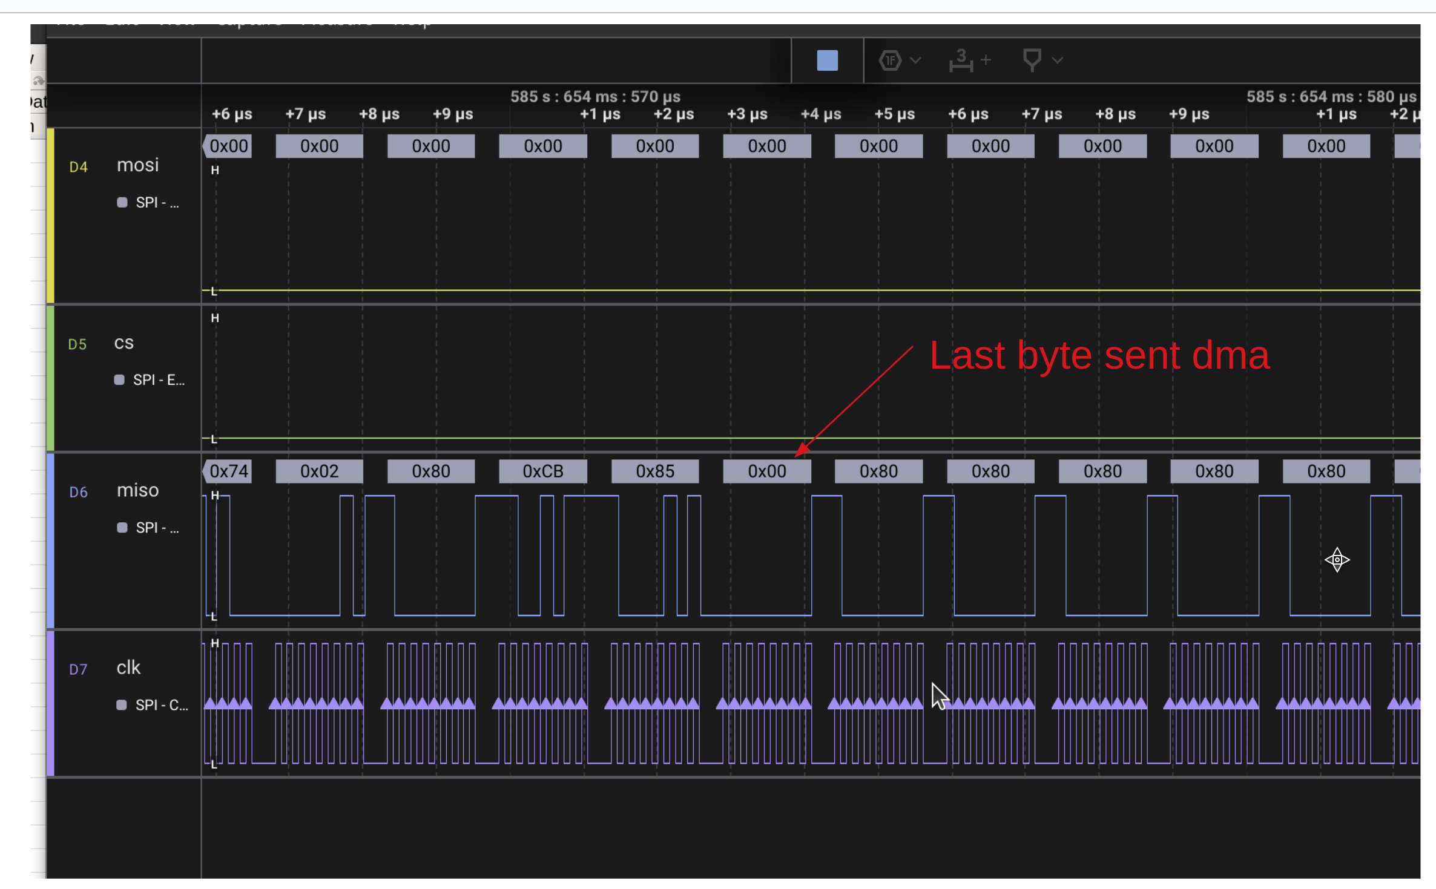Click the SPI analyzer dot on mosi channel
This screenshot has width=1436, height=889.
pos(121,202)
